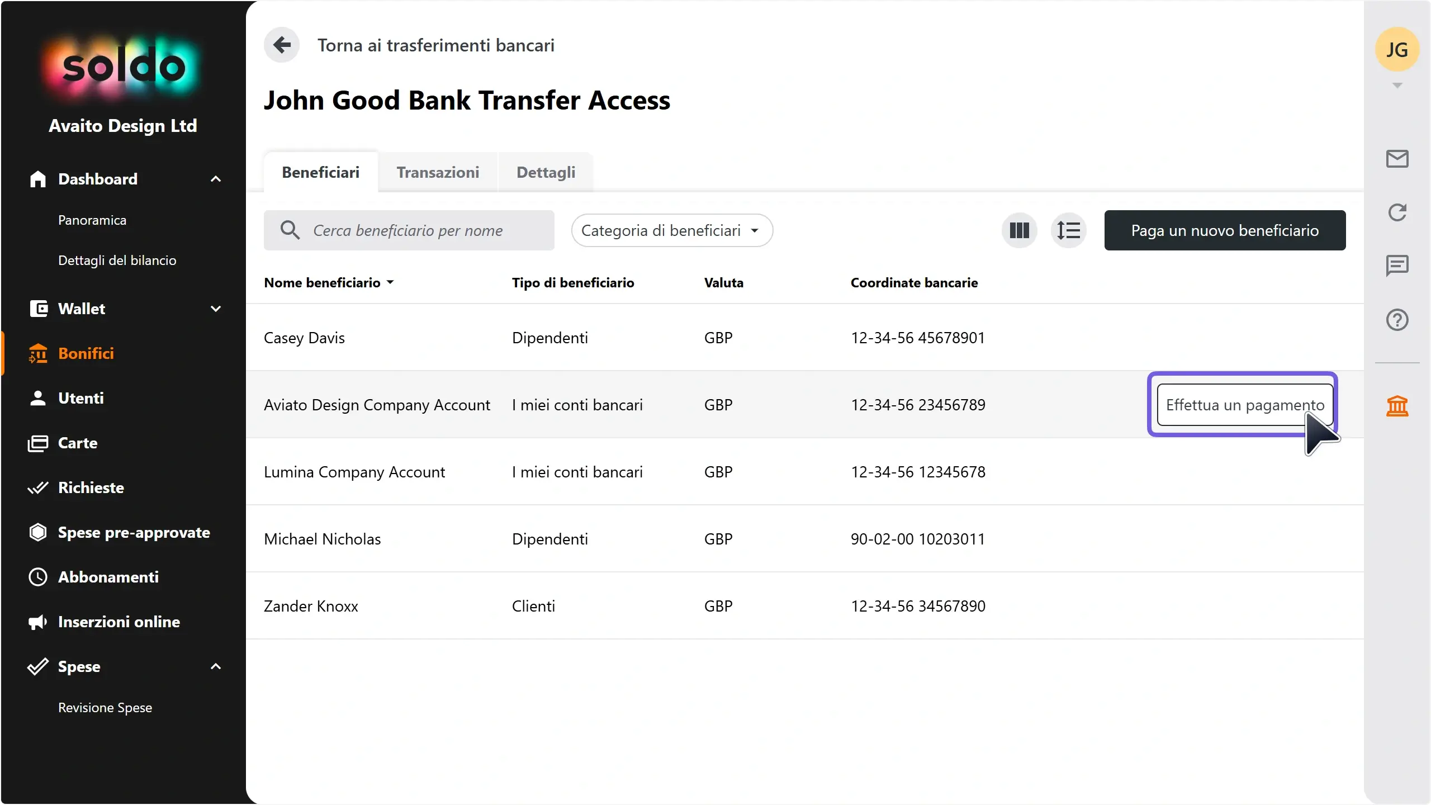Image resolution: width=1431 pixels, height=805 pixels.
Task: Click bank details 12-34-56 34567890
Action: [x=918, y=606]
